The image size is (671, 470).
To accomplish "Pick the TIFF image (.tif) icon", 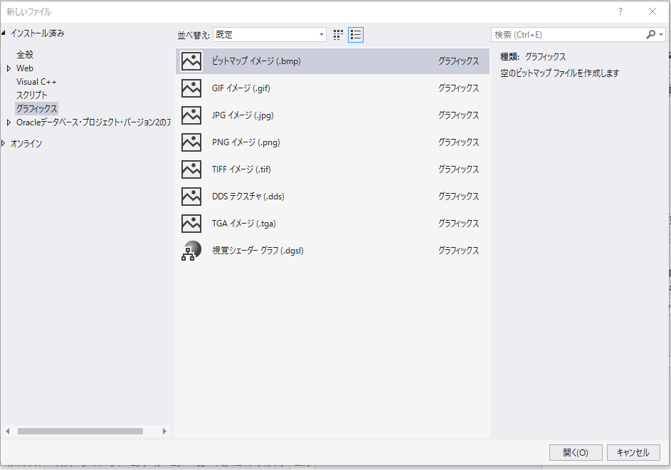I will point(191,169).
